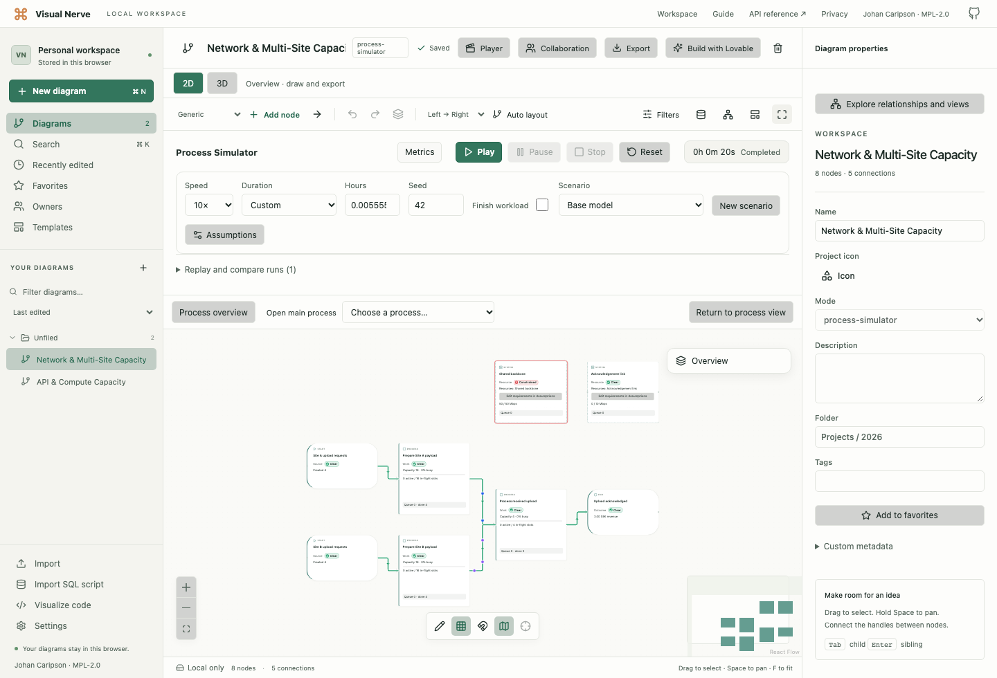Image resolution: width=997 pixels, height=678 pixels.
Task: Click the New scenario button
Action: (746, 205)
